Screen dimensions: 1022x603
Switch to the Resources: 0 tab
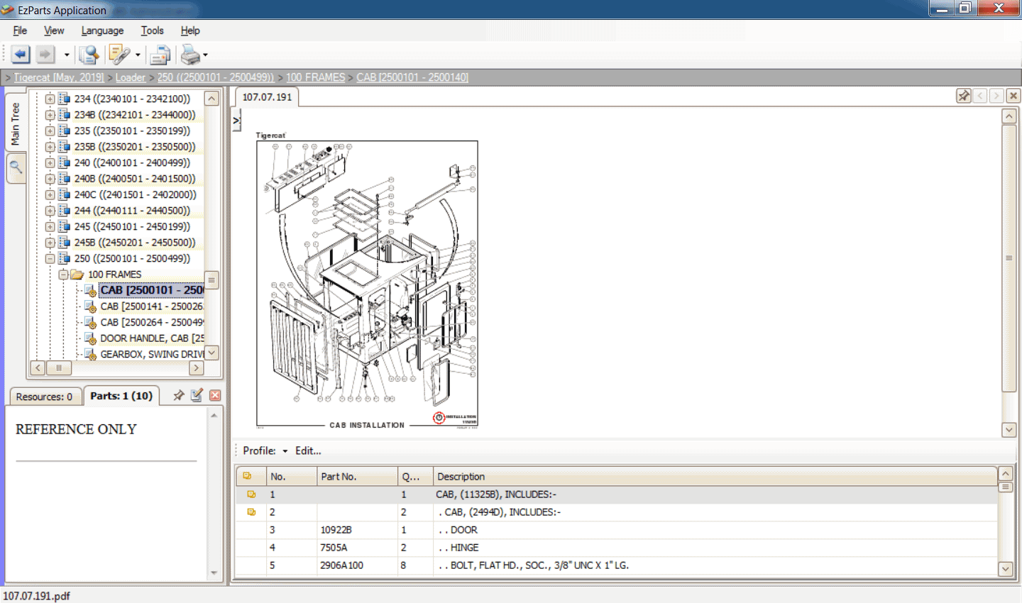point(45,396)
